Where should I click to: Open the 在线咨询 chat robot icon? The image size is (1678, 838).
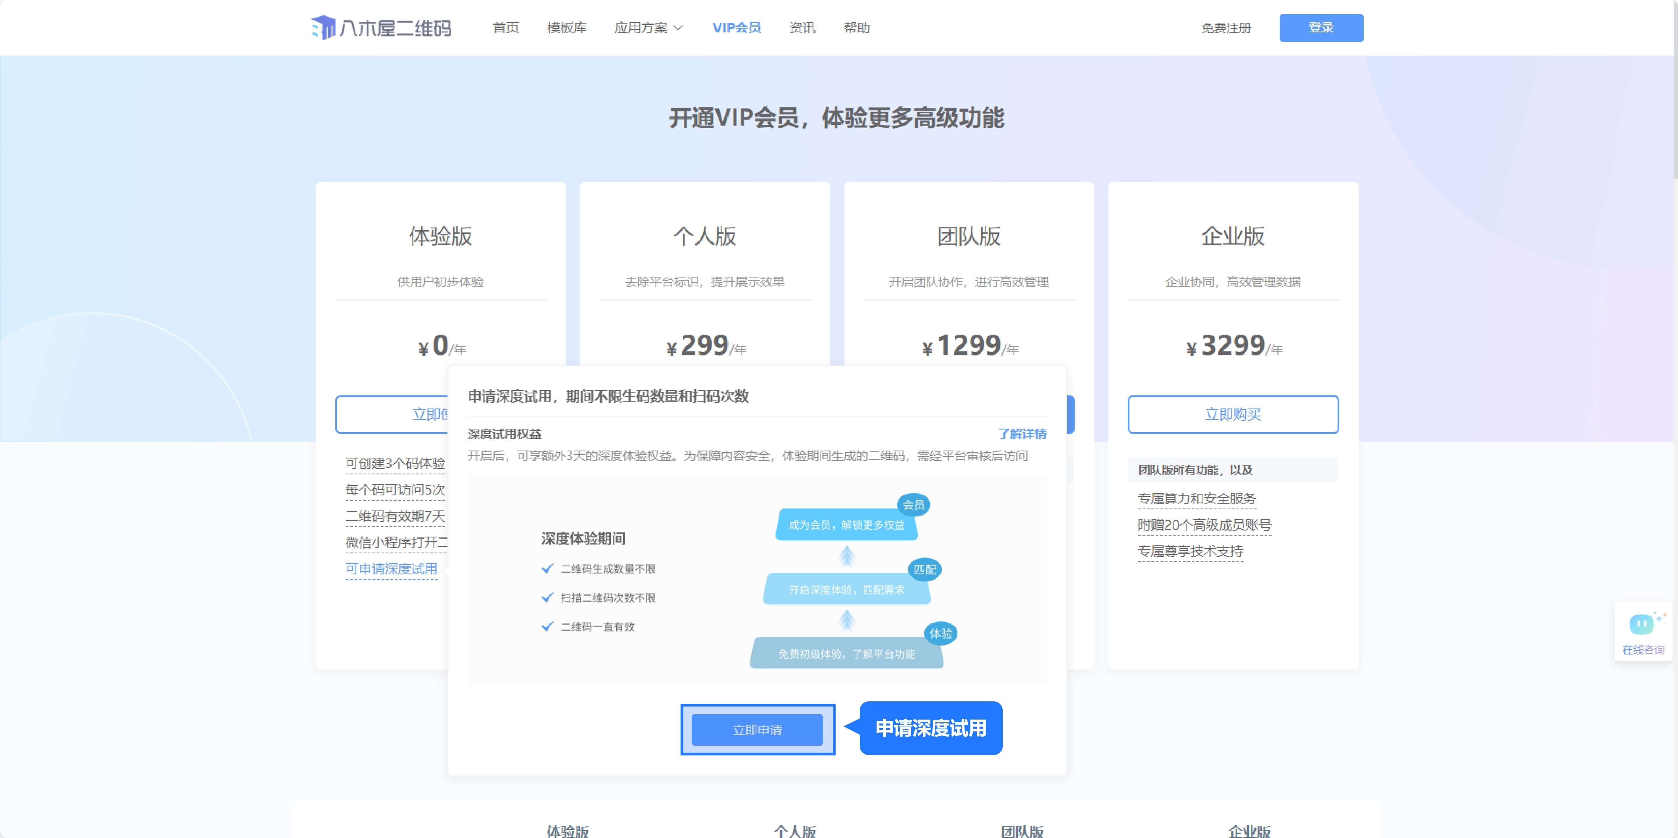pyautogui.click(x=1642, y=624)
